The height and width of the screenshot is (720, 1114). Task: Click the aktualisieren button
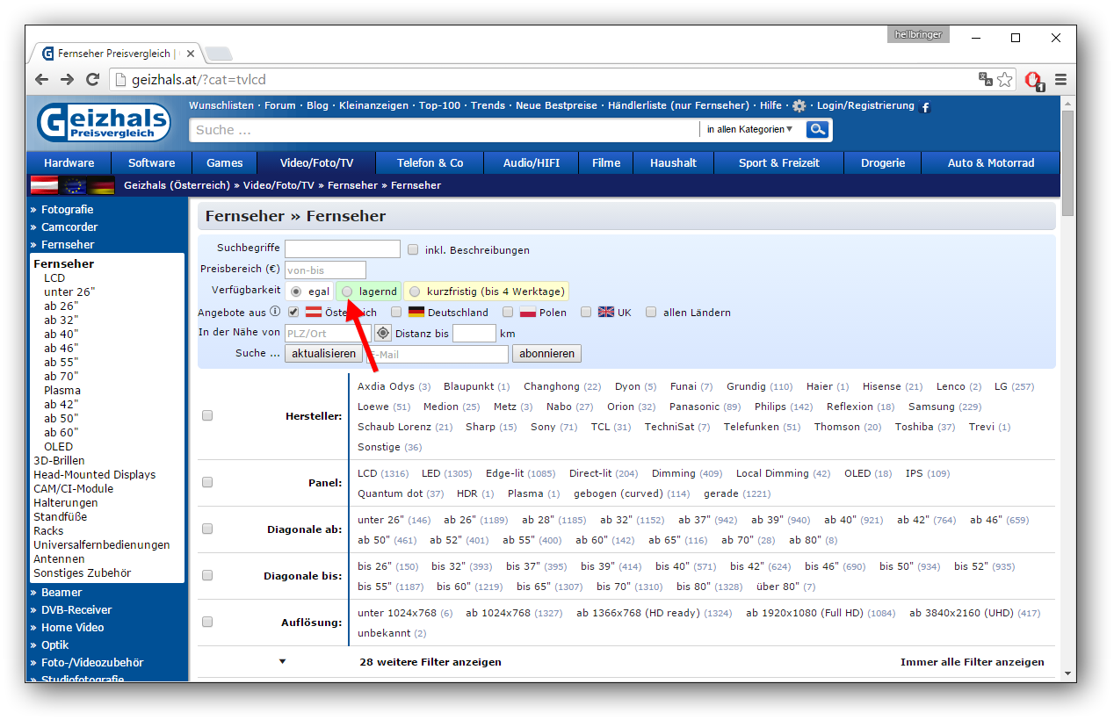[323, 354]
